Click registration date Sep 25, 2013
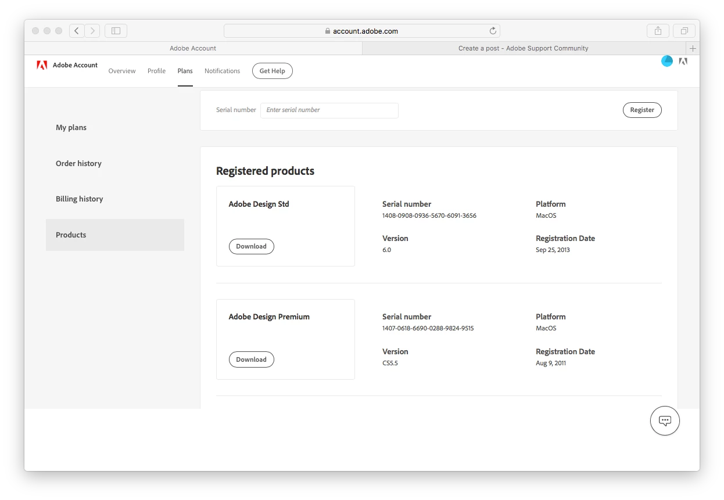 (553, 250)
